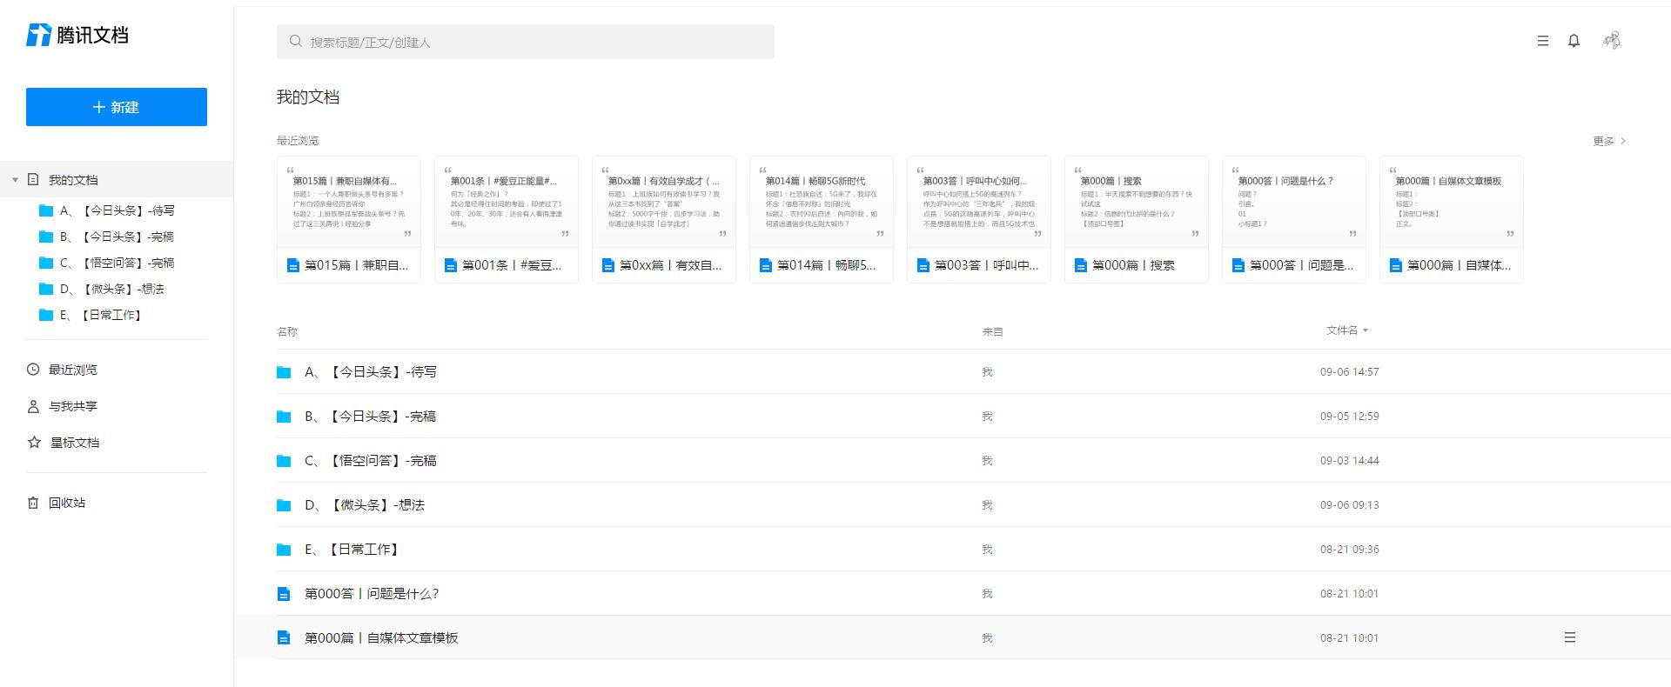Open list folder E、【日常工作】
The width and height of the screenshot is (1671, 687).
[x=352, y=550]
